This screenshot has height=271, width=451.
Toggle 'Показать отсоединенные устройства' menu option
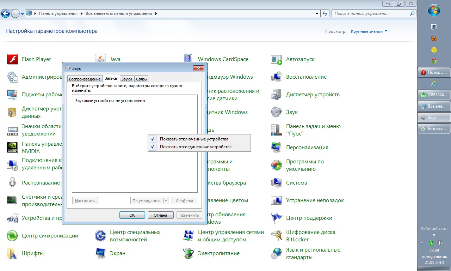point(196,147)
